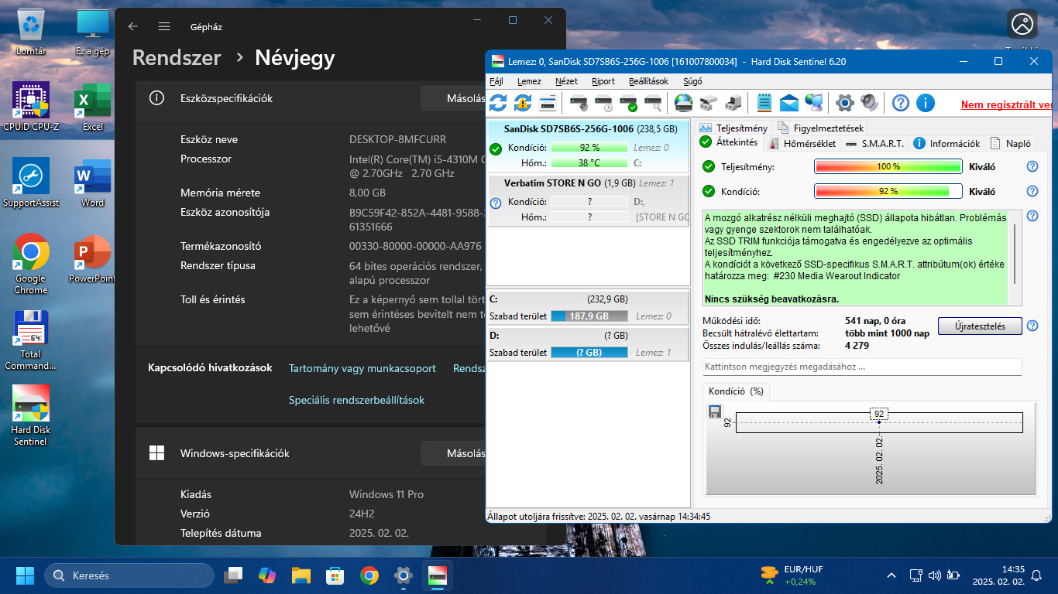Click the Nem regisztrált verzió link
This screenshot has width=1058, height=594.
click(x=1006, y=104)
